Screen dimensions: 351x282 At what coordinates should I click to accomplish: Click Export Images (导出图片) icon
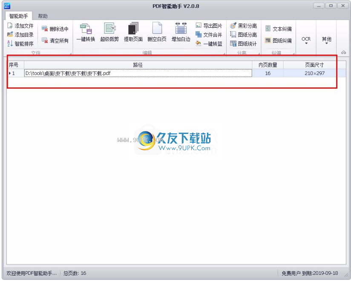[x=199, y=25]
